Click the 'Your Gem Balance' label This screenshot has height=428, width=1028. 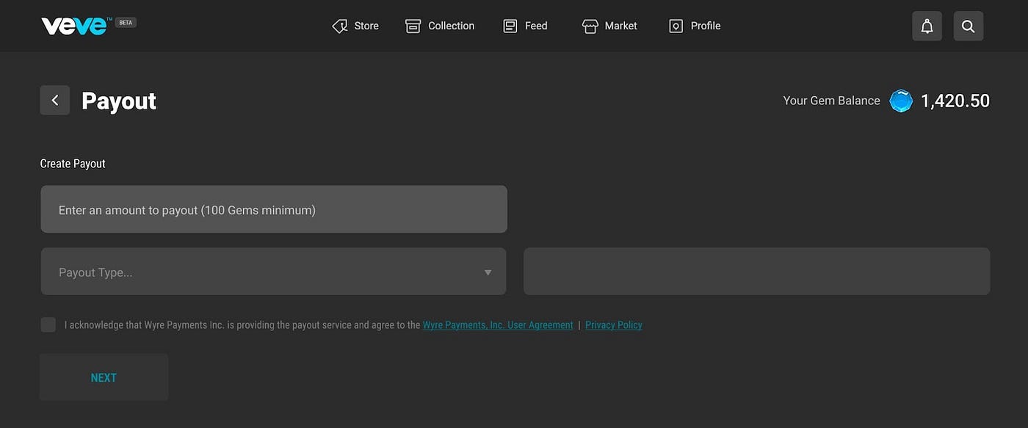(x=831, y=101)
